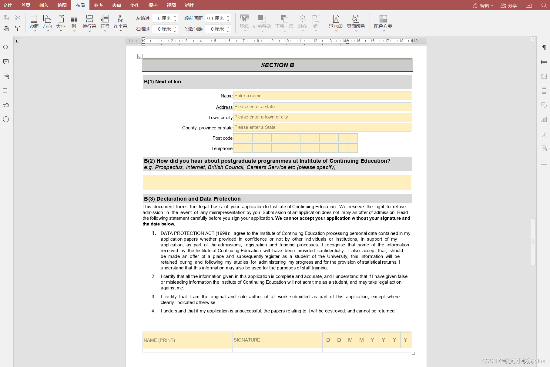The height and width of the screenshot is (367, 550).
Task: Click the 浮水印 watermark tool
Action: (336, 23)
